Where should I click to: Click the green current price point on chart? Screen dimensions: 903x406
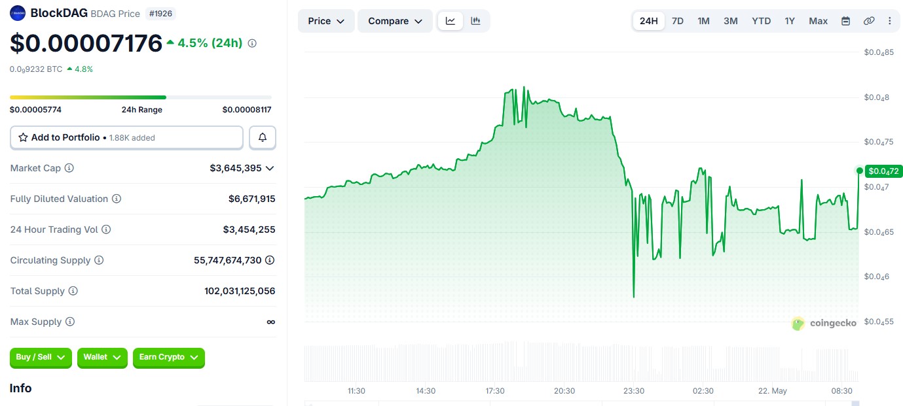point(859,171)
